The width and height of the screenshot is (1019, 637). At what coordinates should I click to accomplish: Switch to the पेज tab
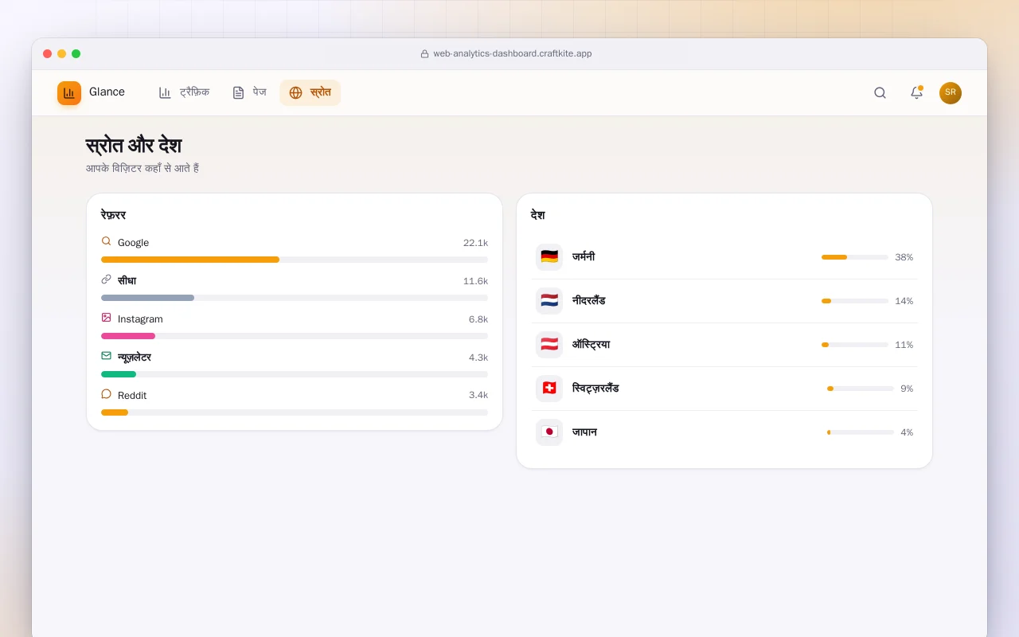[x=249, y=92]
